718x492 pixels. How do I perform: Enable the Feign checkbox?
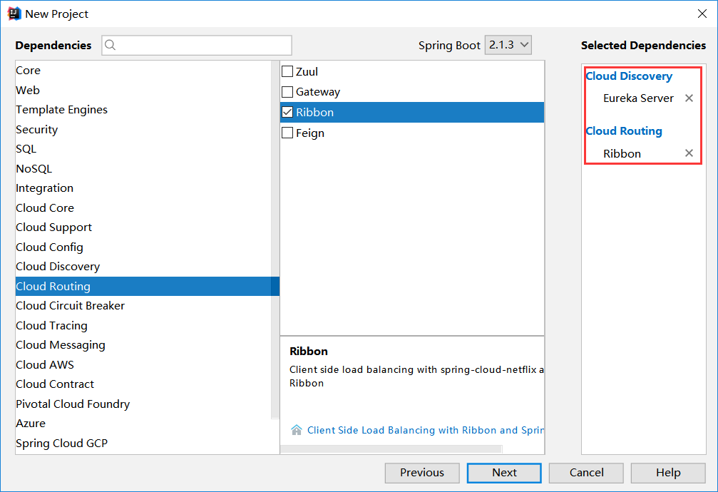coord(287,133)
